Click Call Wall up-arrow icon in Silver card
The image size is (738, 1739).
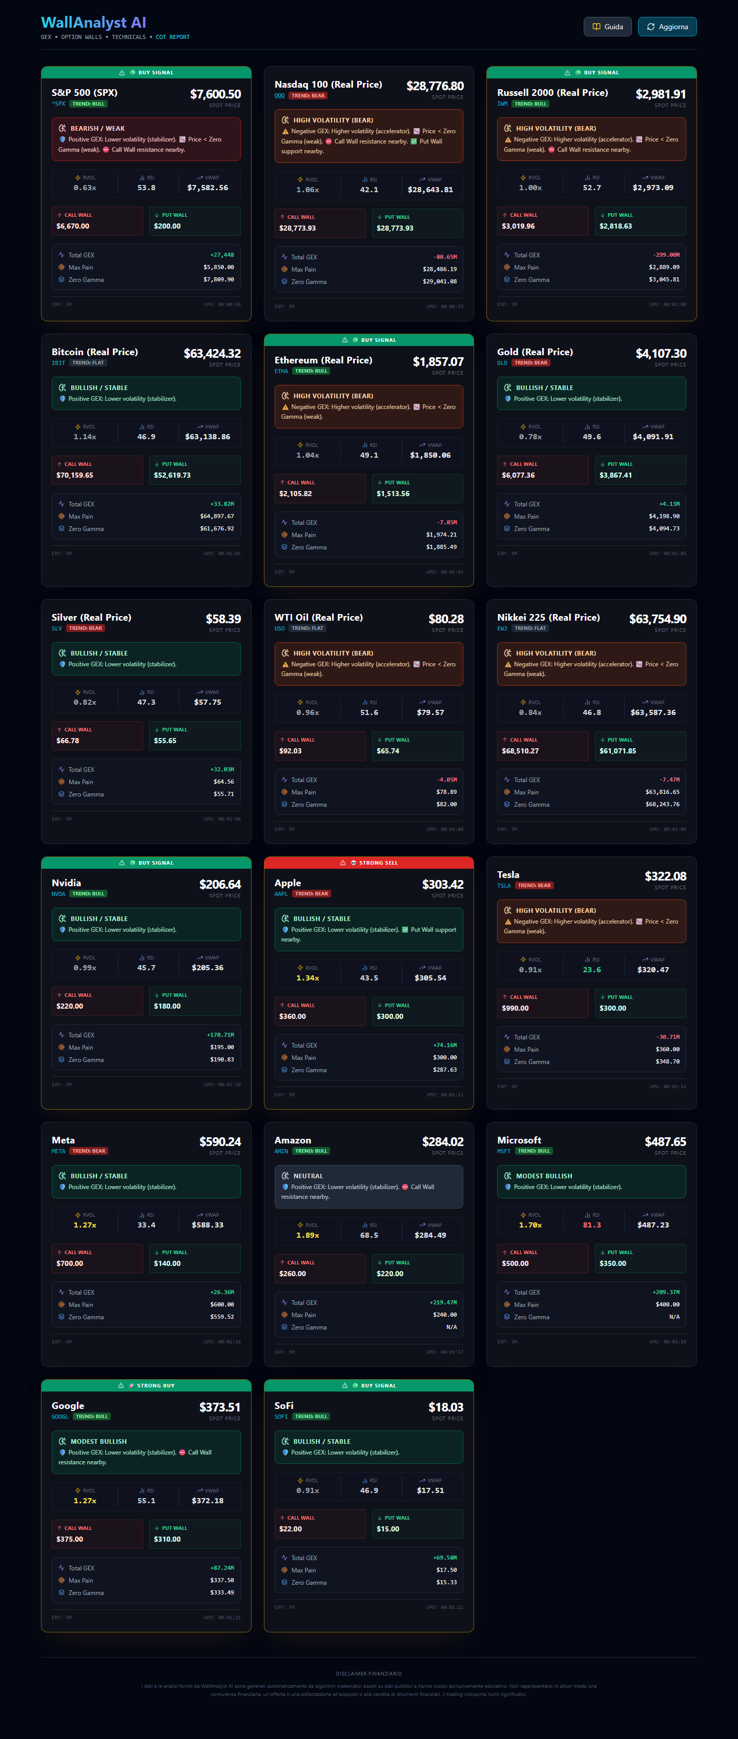tap(59, 730)
